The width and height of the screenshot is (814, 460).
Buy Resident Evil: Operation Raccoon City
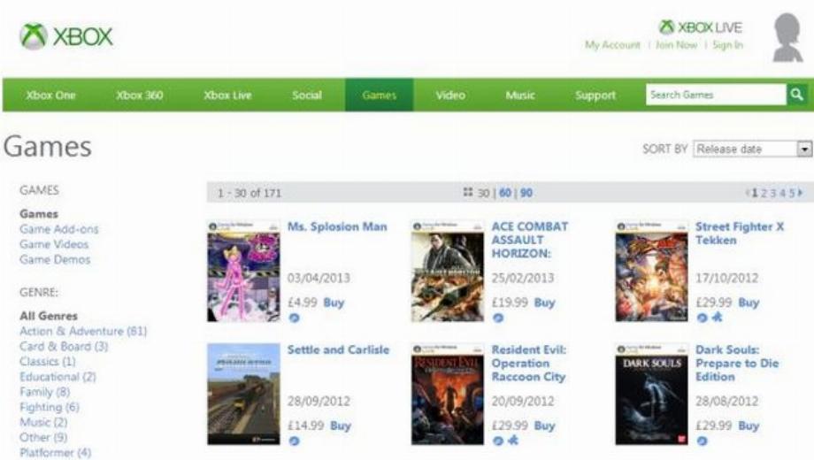click(544, 425)
